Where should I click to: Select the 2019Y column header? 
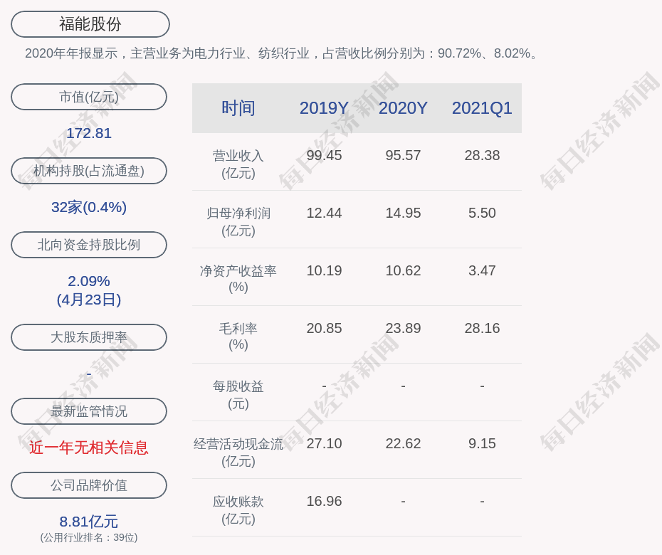(324, 108)
